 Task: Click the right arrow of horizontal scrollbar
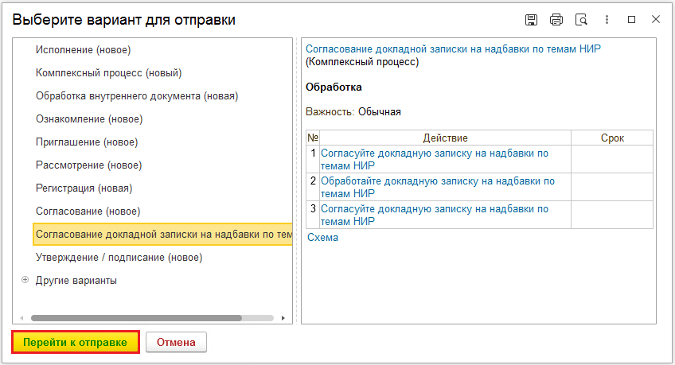pos(283,318)
